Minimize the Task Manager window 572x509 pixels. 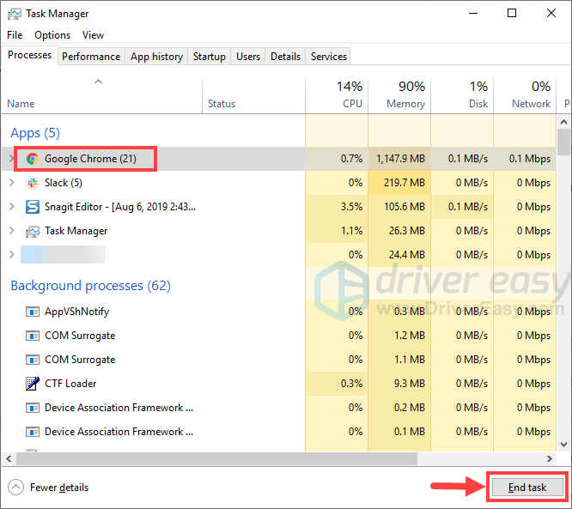pyautogui.click(x=473, y=14)
